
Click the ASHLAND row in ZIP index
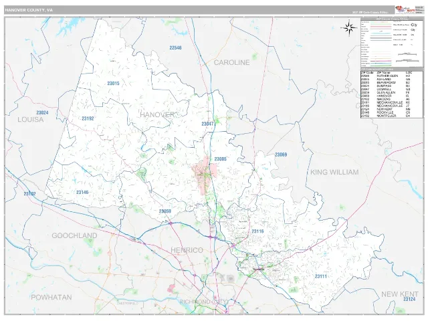coord(391,79)
